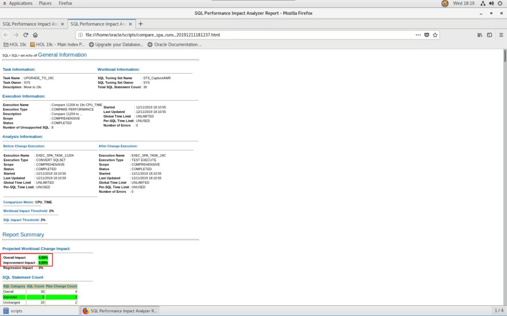Image resolution: width=507 pixels, height=316 pixels.
Task: Click the Improvement Impact green value
Action: [43, 263]
